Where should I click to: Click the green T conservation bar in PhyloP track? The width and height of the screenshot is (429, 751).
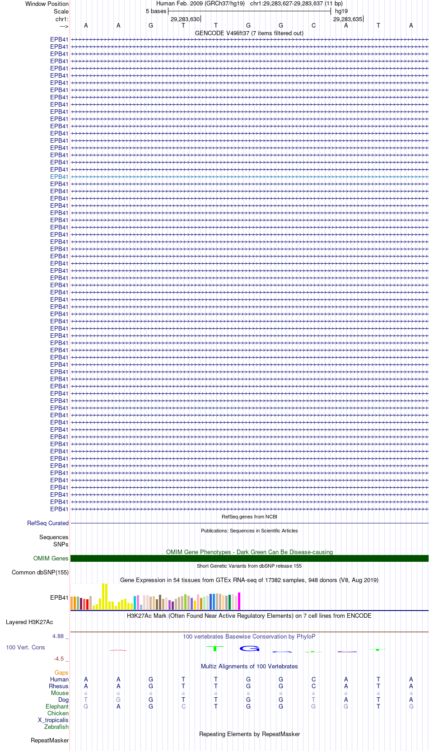coord(215,648)
